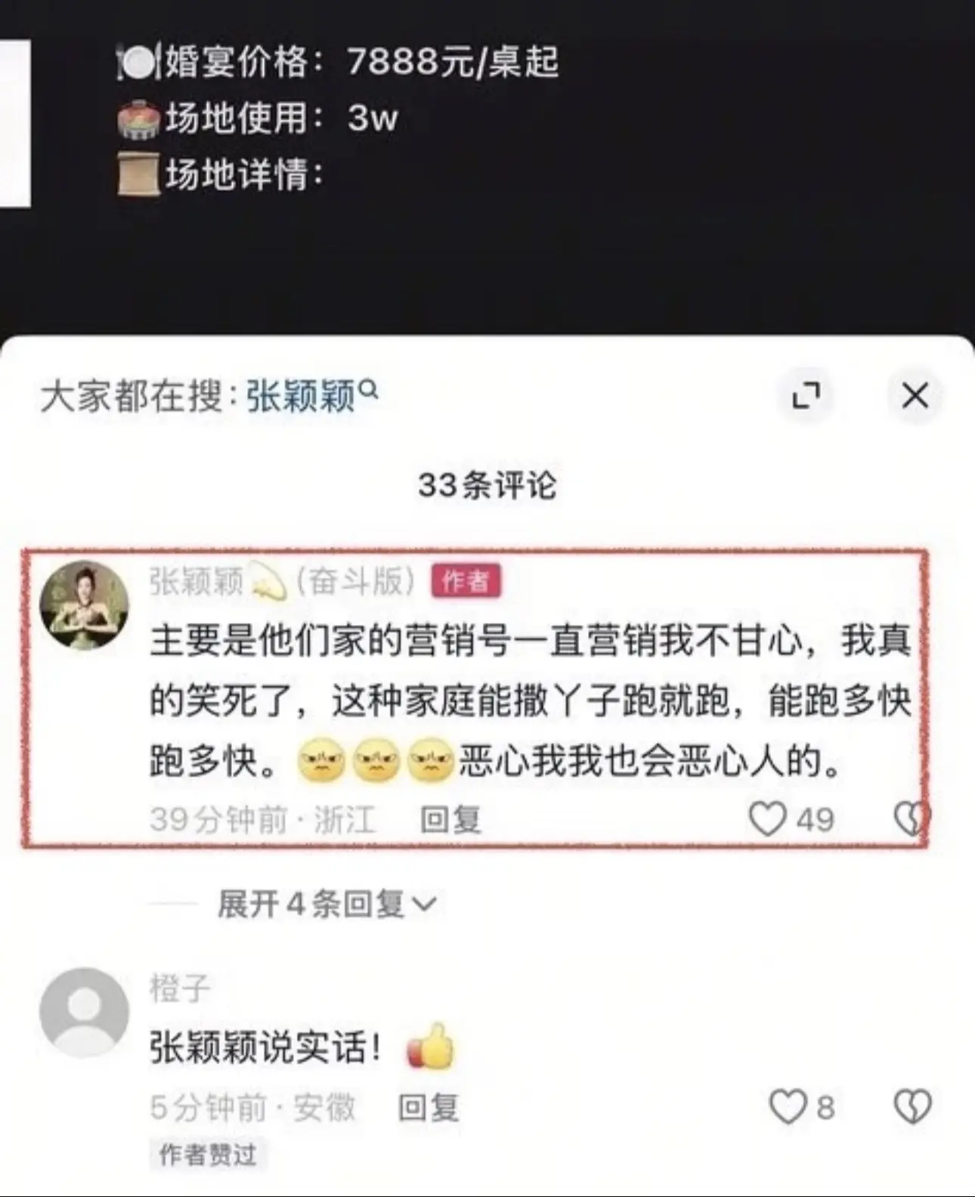Open 张颖颖 author avatar
975x1197 pixels.
coord(83,605)
